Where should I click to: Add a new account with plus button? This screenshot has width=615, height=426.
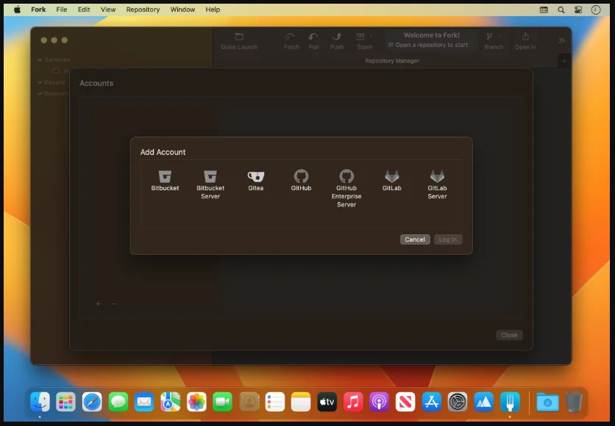click(98, 303)
